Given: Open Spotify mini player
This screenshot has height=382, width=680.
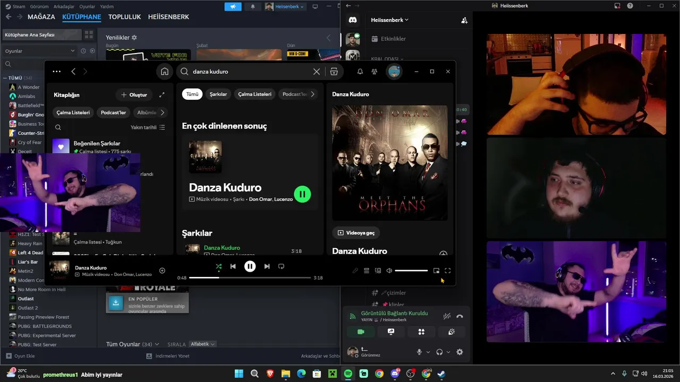Looking at the screenshot, I should [x=436, y=271].
